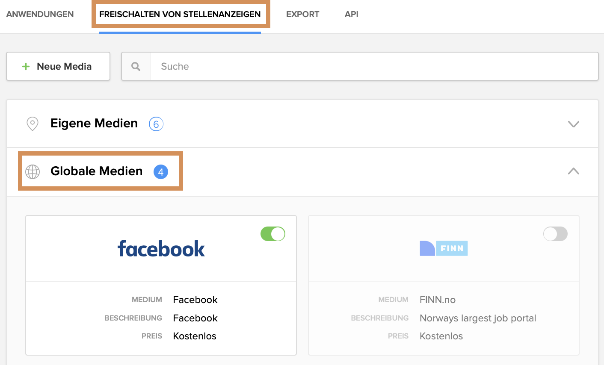The width and height of the screenshot is (604, 365).
Task: Enable the FINN.no media toggle
Action: click(x=555, y=234)
